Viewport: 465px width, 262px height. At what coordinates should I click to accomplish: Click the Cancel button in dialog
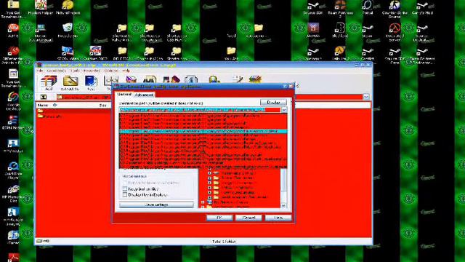pos(248,218)
